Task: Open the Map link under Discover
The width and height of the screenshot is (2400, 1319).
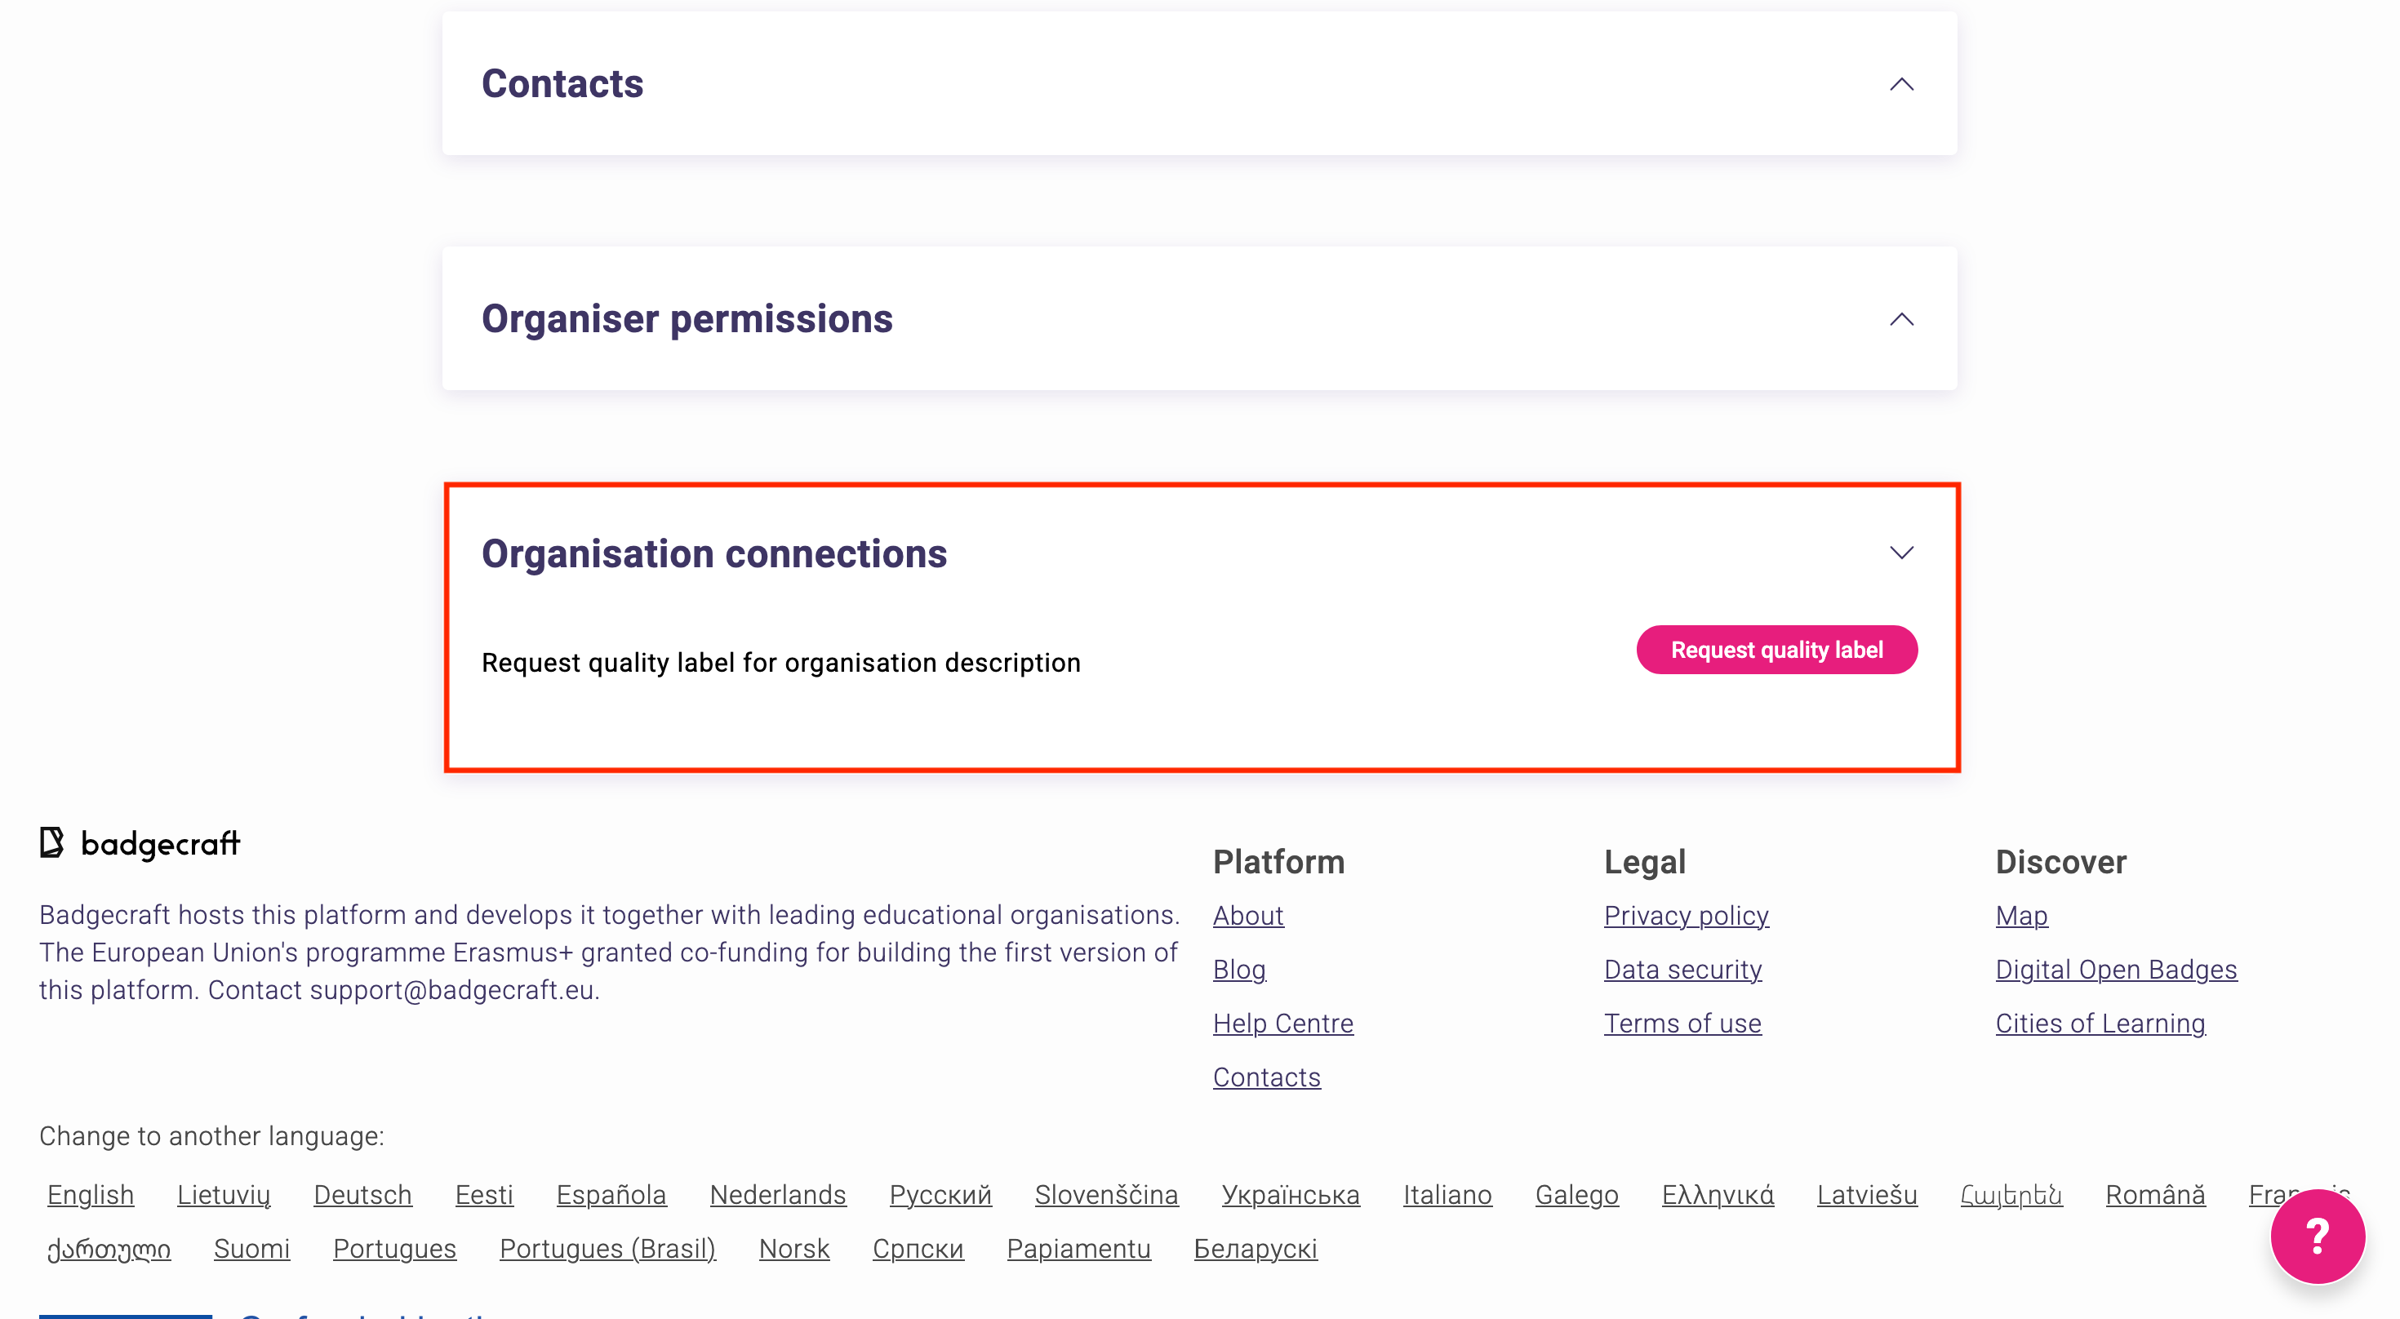Action: [2020, 916]
